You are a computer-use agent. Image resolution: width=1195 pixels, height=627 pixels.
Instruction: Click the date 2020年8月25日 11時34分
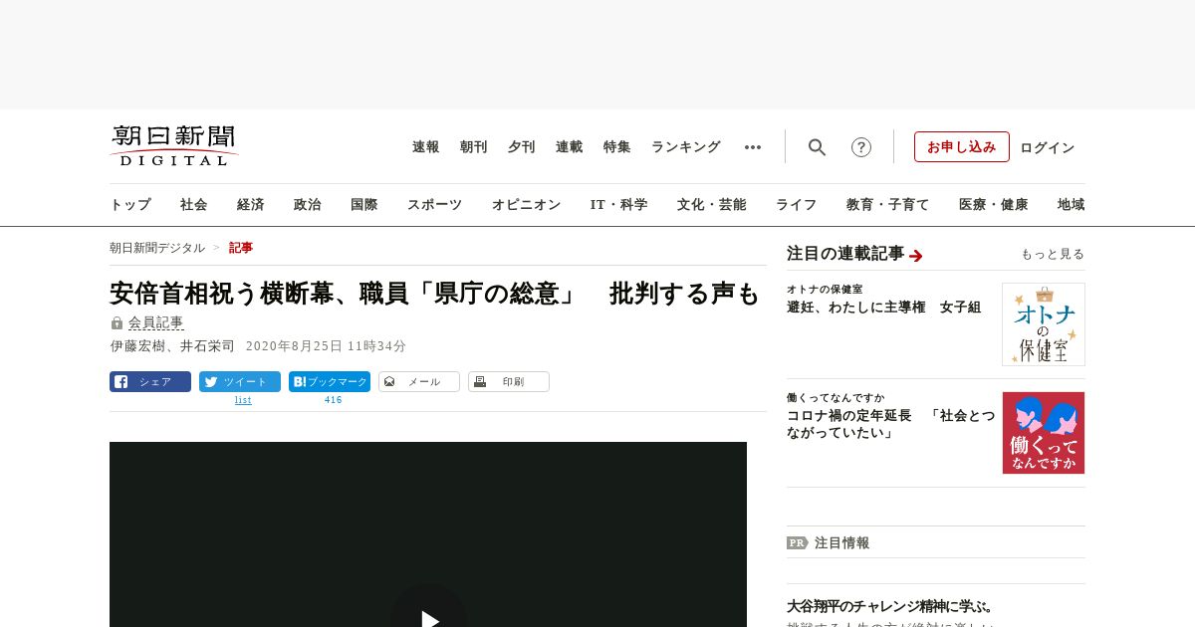(327, 346)
